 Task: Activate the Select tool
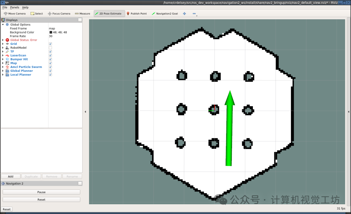click(x=37, y=14)
